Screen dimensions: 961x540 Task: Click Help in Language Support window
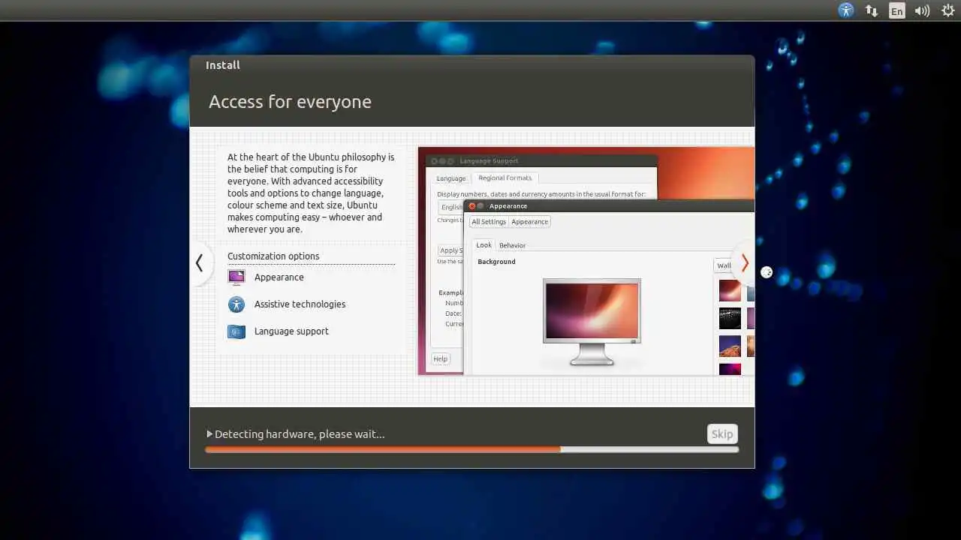[440, 358]
